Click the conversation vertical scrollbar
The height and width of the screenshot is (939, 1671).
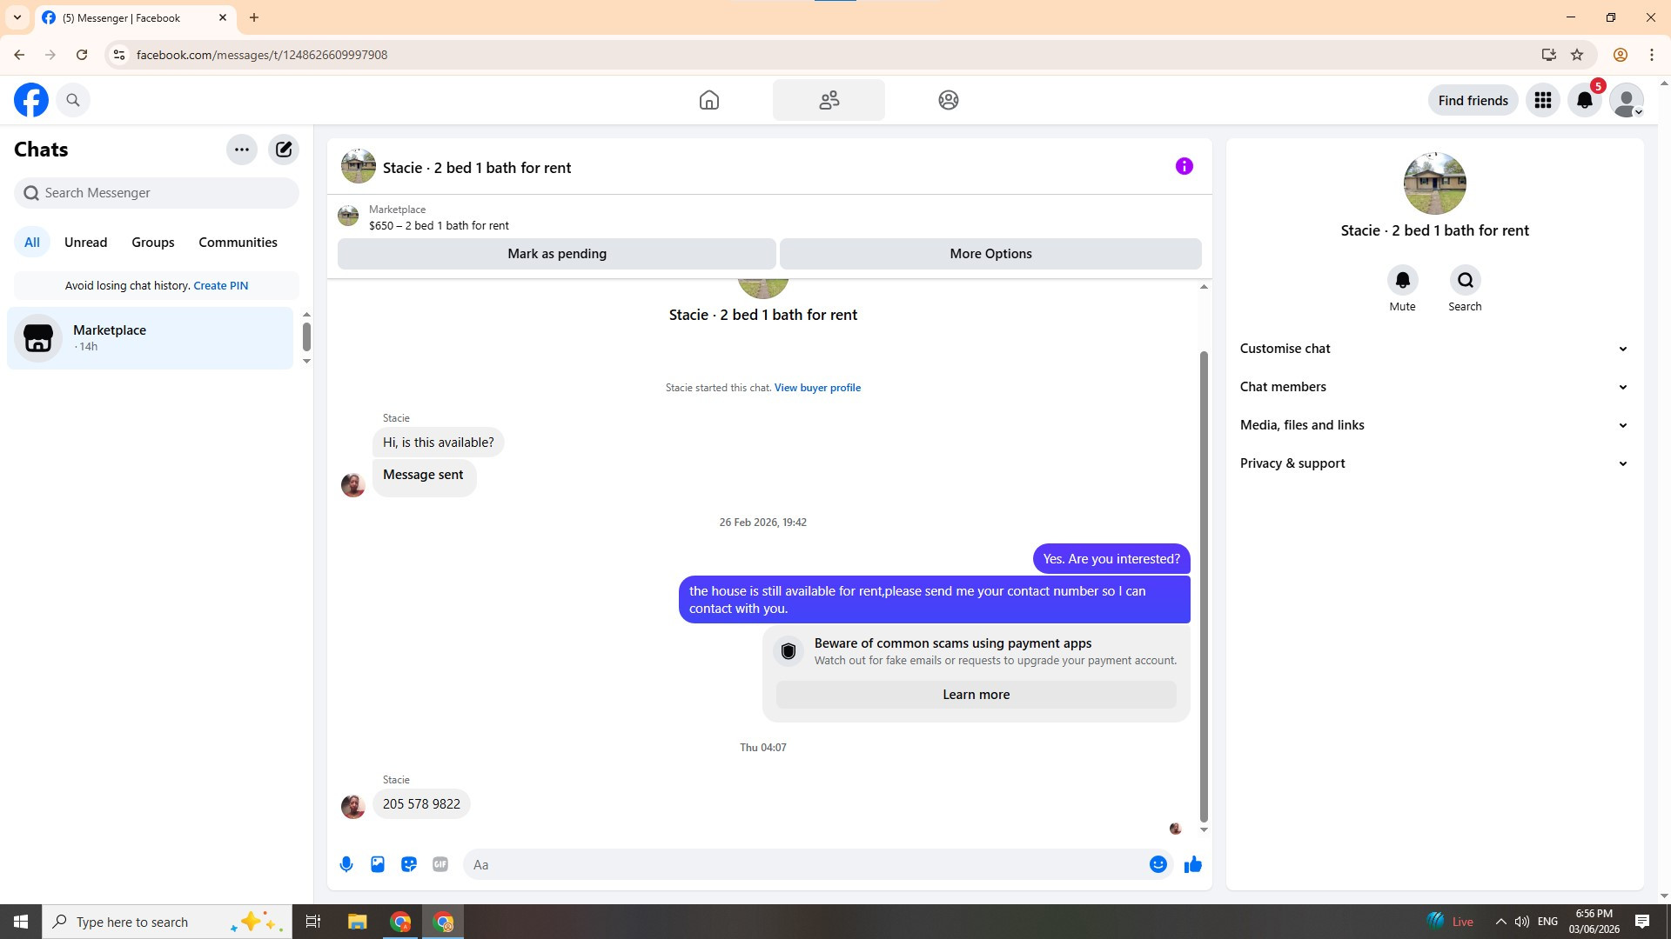[x=1204, y=587]
